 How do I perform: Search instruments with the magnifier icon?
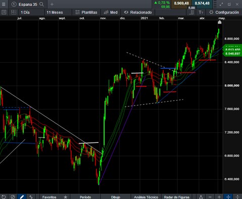[x=41, y=5]
